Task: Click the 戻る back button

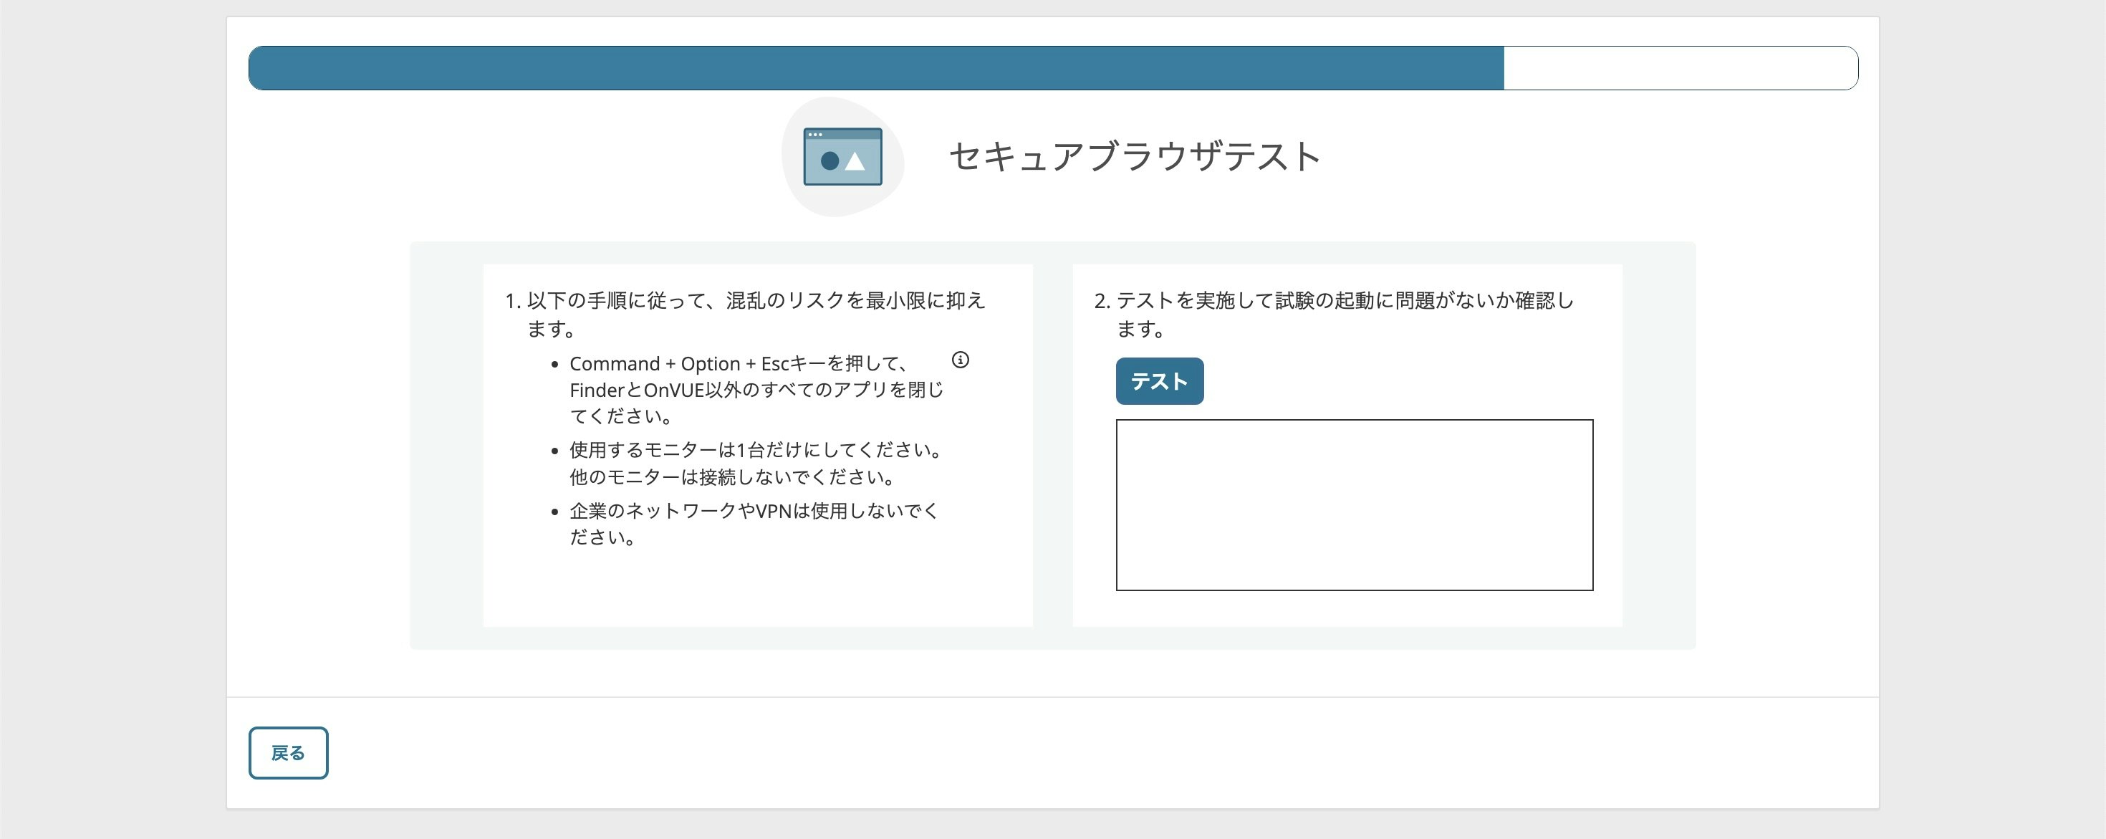Action: [288, 752]
